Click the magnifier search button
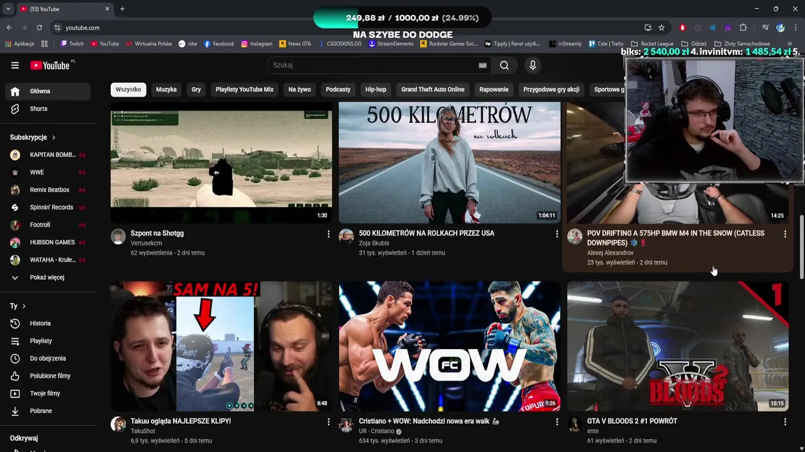 pos(504,65)
